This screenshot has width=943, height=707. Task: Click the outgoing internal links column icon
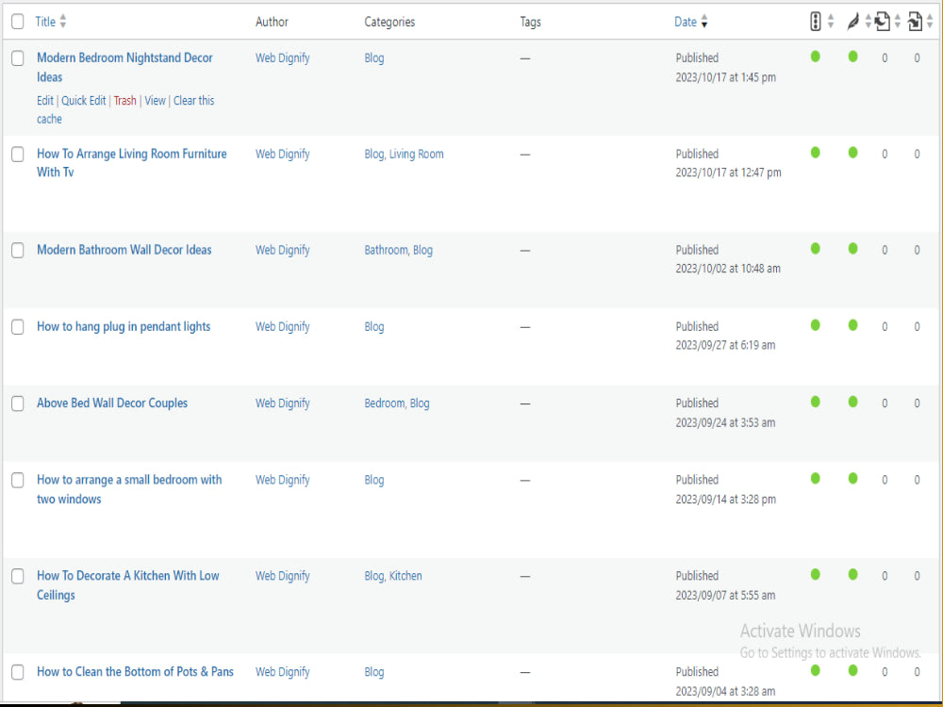tap(883, 22)
